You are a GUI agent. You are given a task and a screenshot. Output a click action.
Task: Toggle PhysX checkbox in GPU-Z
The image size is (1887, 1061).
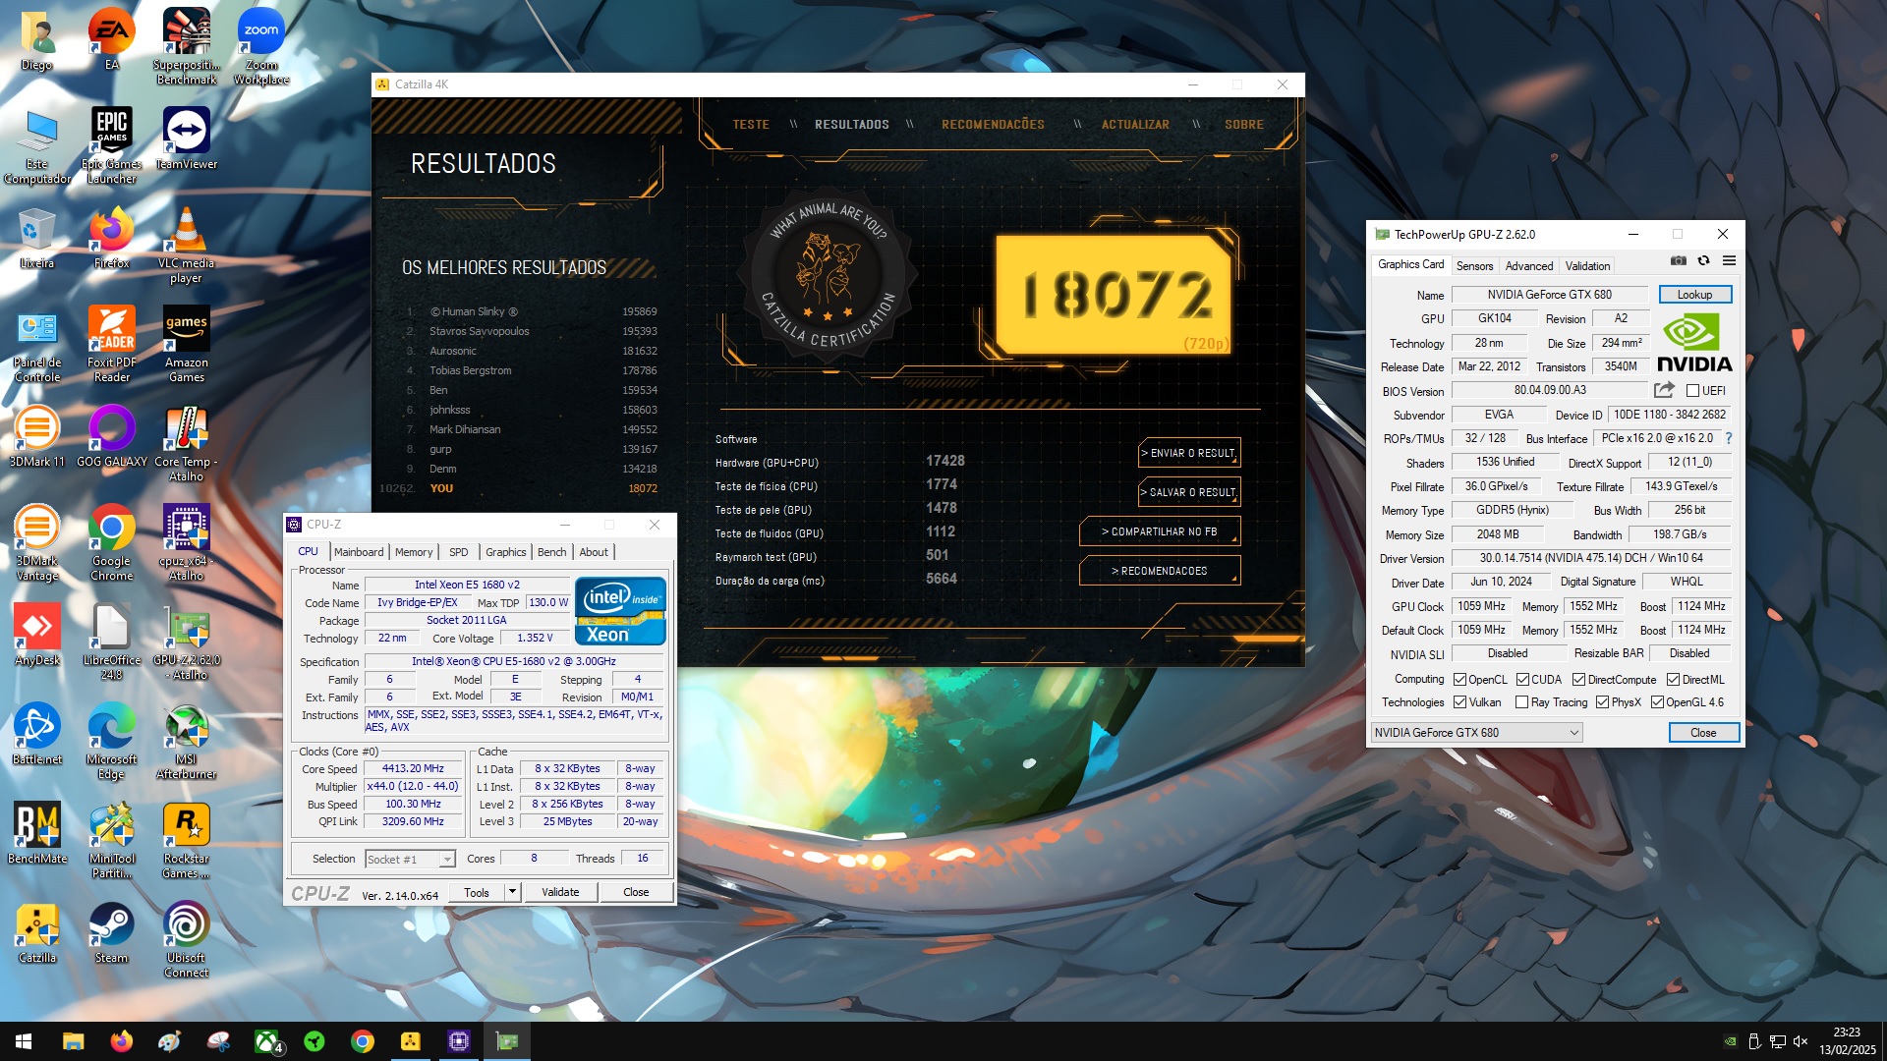pos(1602,702)
